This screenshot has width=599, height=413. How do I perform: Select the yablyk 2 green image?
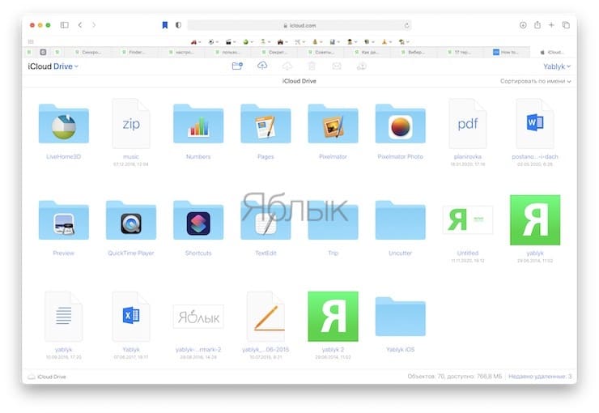click(333, 317)
